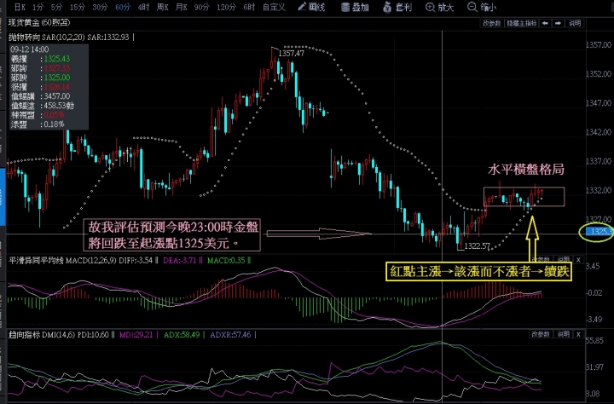Select the 4时 timeframe
614x404 pixels.
point(143,7)
